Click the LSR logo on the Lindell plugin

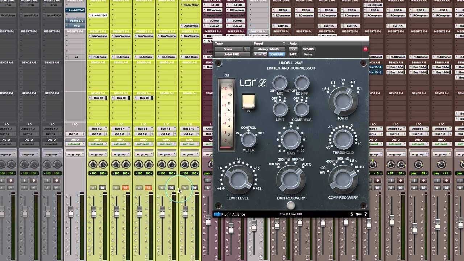tap(253, 83)
